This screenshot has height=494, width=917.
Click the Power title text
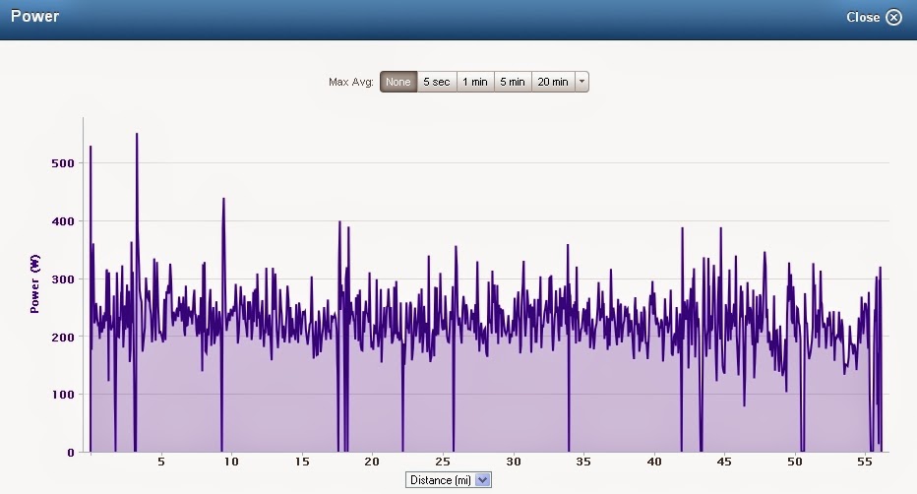(35, 16)
